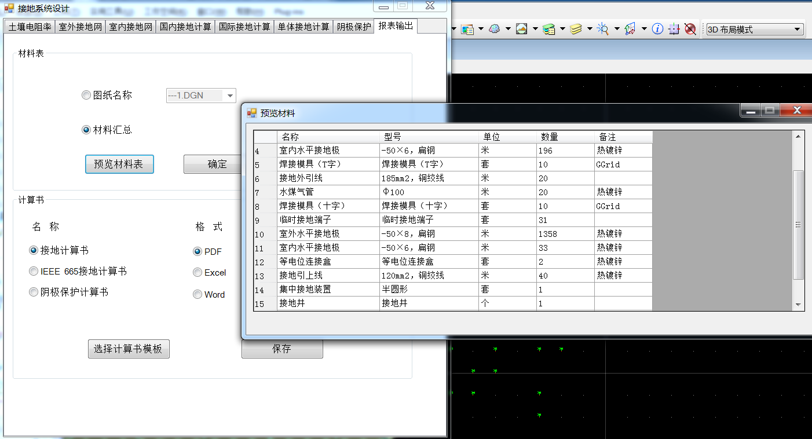Click the red crossed-out circle toolbar icon

[x=690, y=29]
